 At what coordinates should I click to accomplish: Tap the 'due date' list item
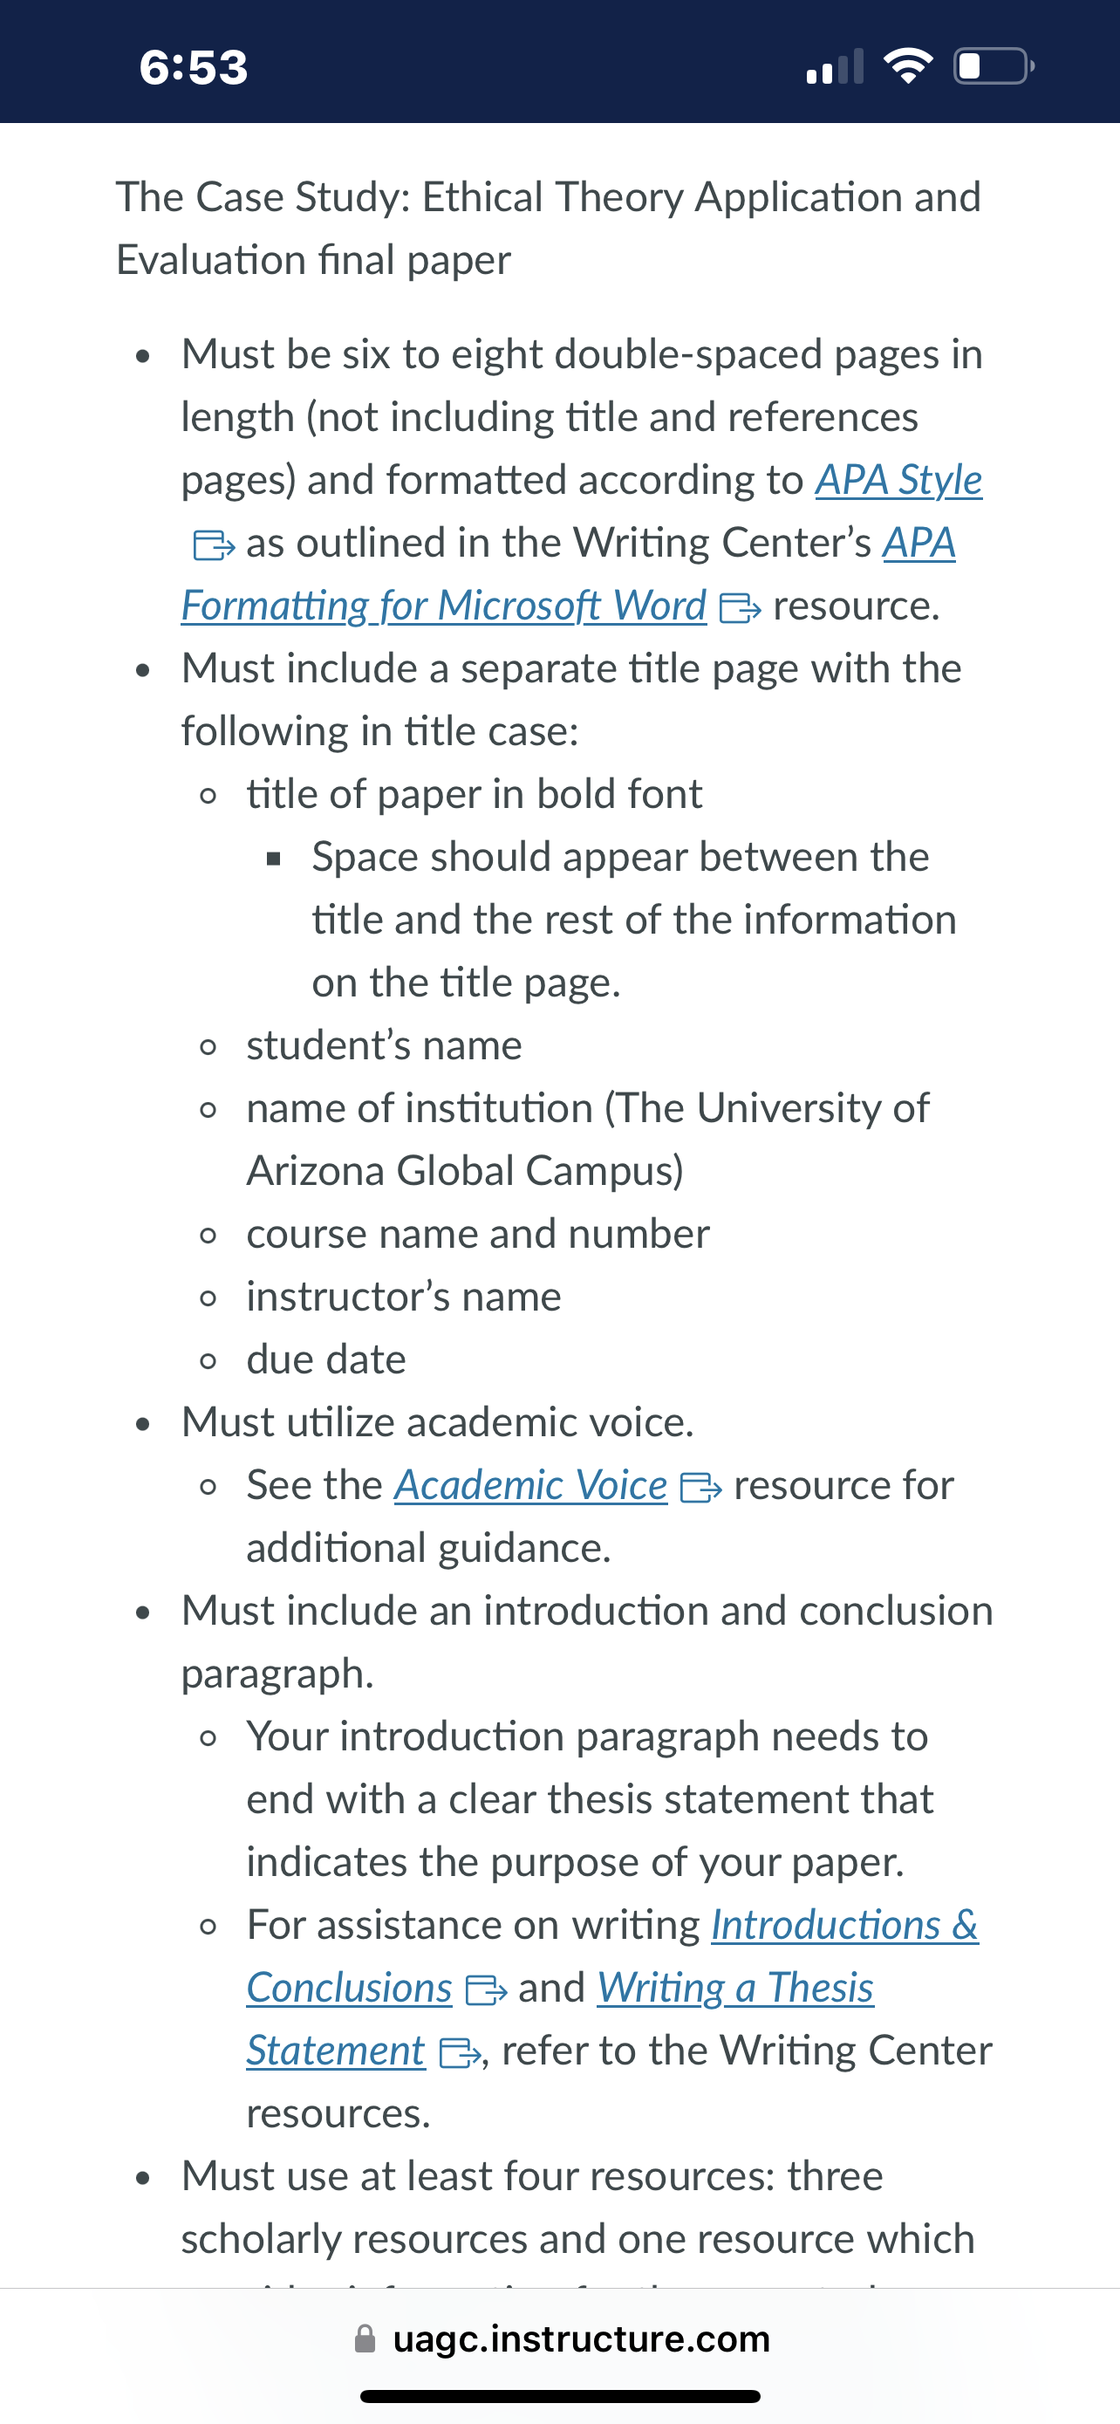point(326,1359)
